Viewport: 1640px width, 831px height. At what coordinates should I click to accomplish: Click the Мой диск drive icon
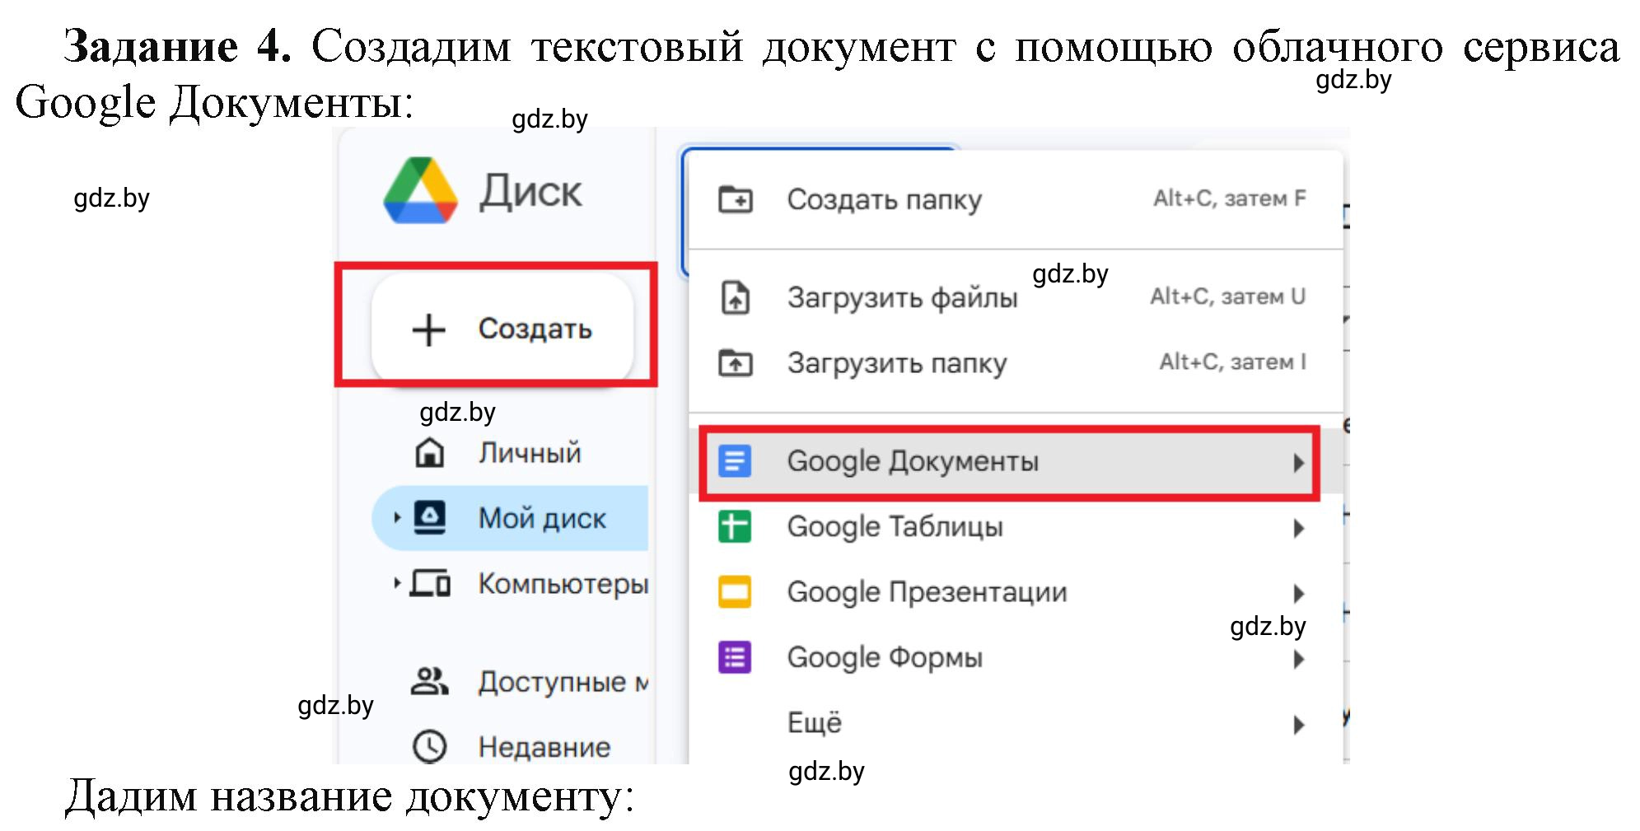429,517
